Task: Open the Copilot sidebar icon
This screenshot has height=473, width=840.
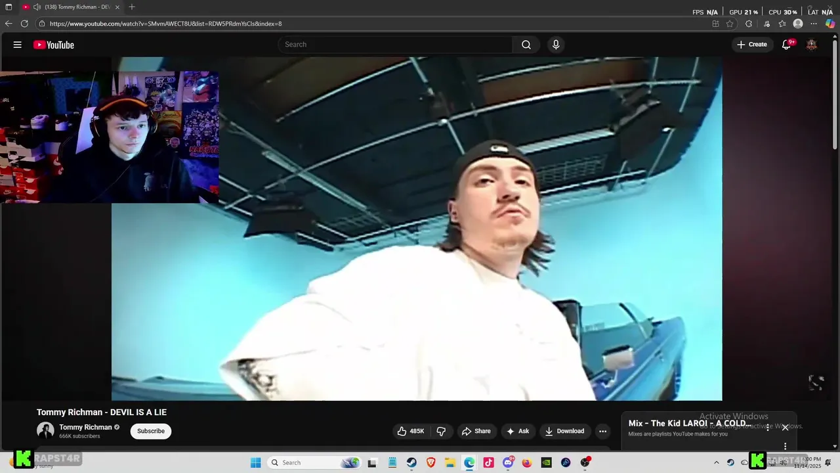Action: (830, 24)
